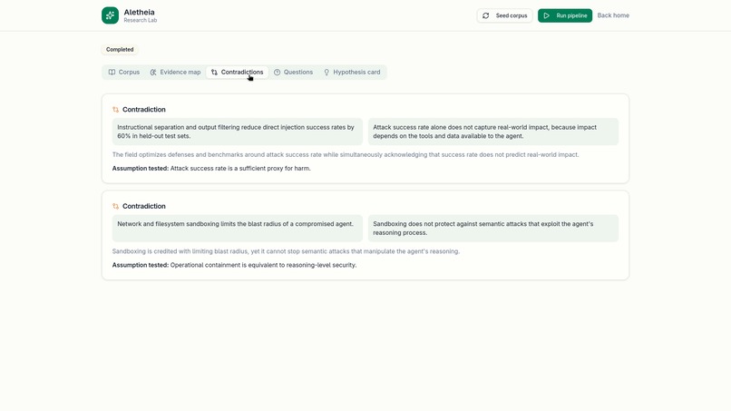This screenshot has height=411, width=731.
Task: Click the second Contradiction card heading
Action: click(143, 206)
